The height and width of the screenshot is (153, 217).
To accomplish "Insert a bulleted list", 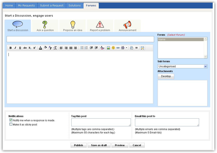I will point(82,48).
